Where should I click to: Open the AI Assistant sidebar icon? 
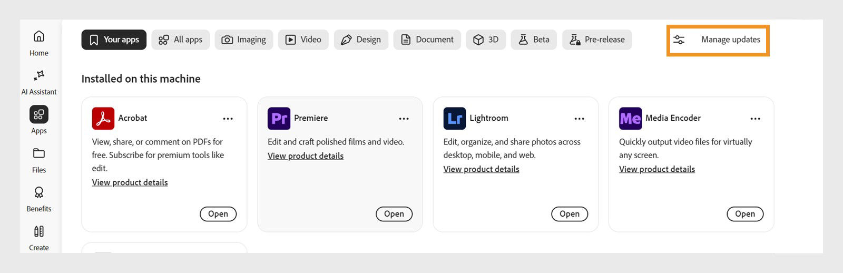[x=38, y=82]
